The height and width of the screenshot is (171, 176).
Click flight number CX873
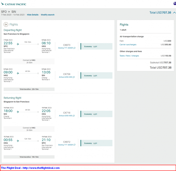[67, 45]
